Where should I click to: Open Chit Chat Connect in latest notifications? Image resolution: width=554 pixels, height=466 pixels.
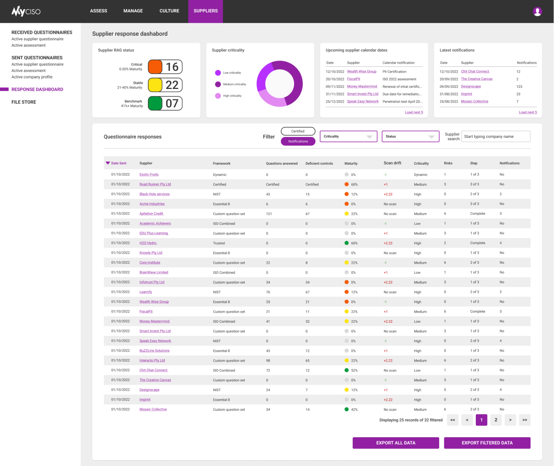[475, 71]
